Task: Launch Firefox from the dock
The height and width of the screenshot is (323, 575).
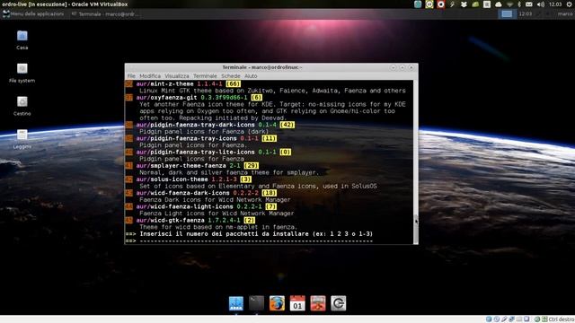Action: (x=277, y=303)
